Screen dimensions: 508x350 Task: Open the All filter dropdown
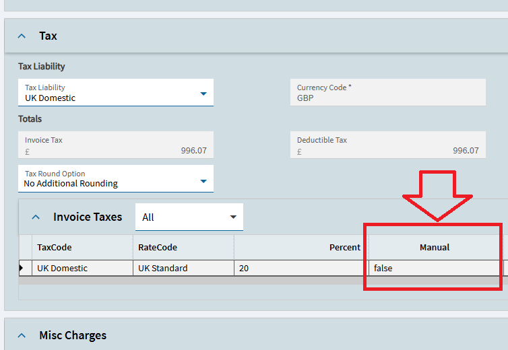click(189, 217)
